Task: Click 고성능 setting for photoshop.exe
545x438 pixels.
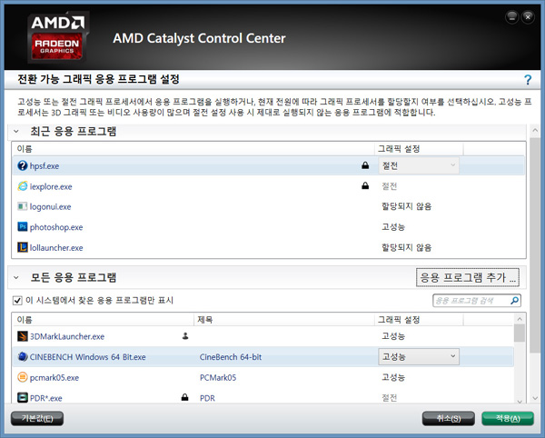Action: click(x=393, y=227)
